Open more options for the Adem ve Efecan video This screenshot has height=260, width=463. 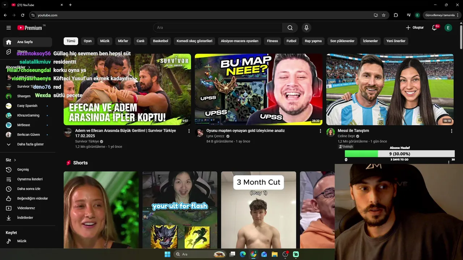(x=189, y=131)
